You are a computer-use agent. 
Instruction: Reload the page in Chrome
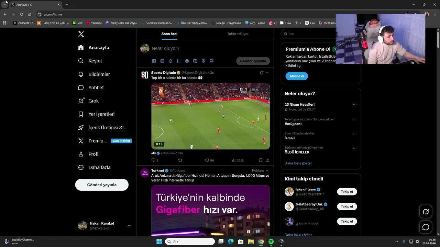click(x=21, y=14)
